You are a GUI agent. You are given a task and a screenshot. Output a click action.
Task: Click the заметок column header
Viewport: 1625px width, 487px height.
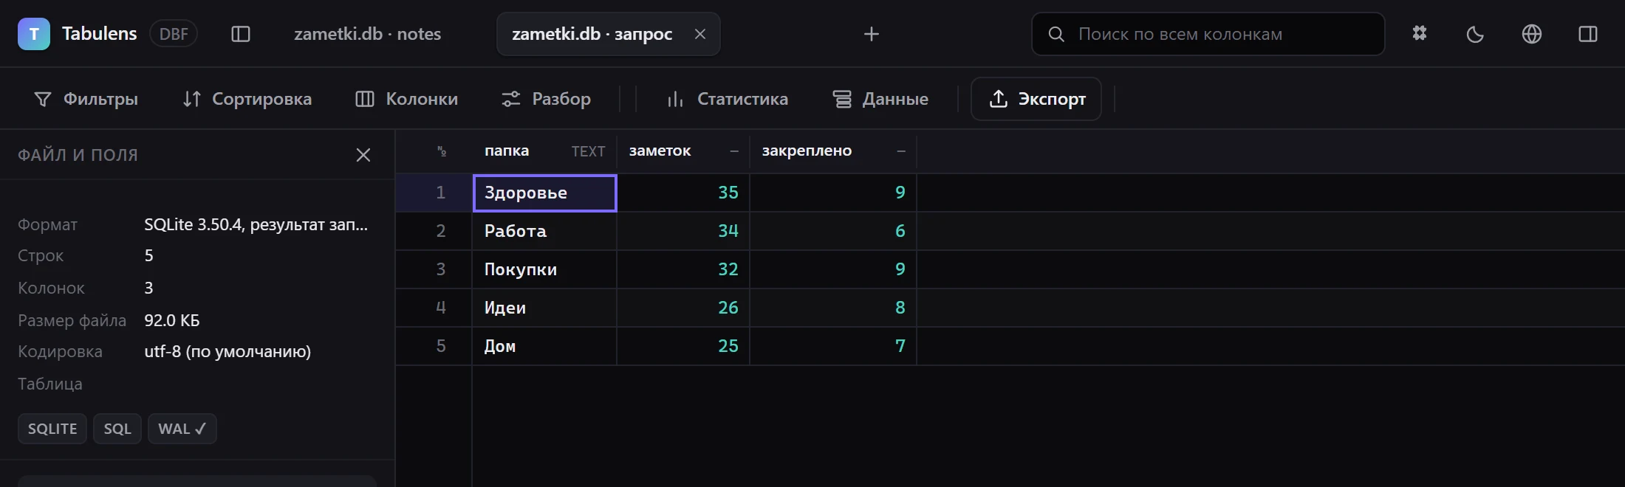point(683,151)
